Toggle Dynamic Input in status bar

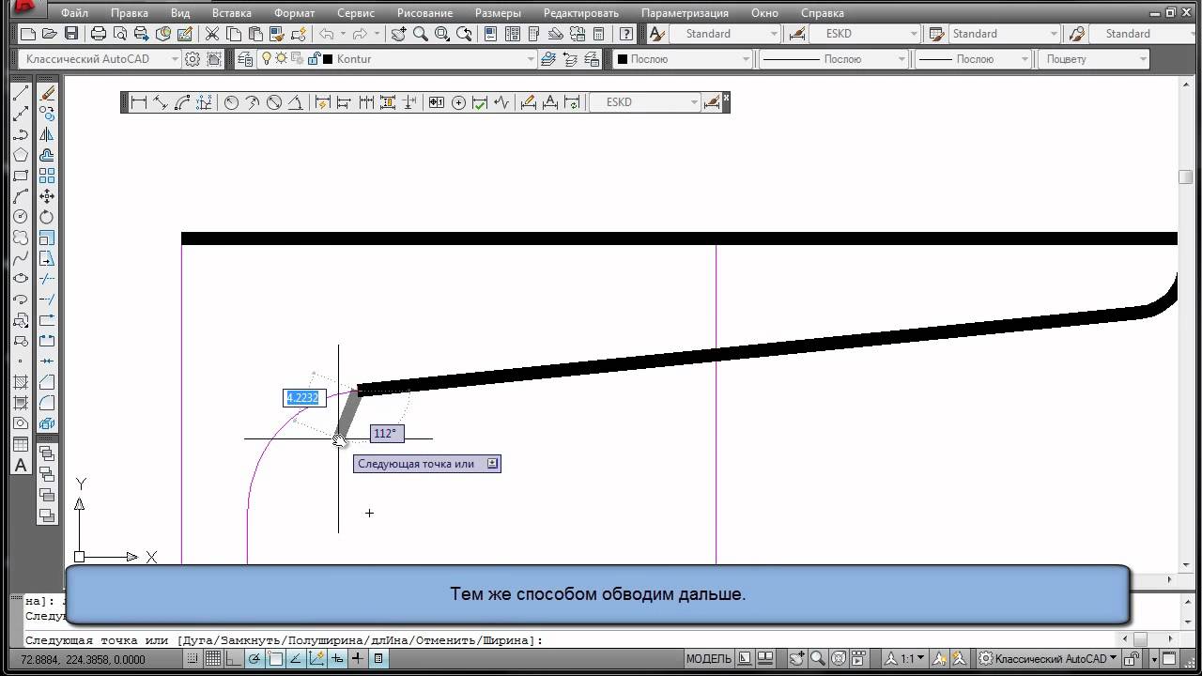338,659
